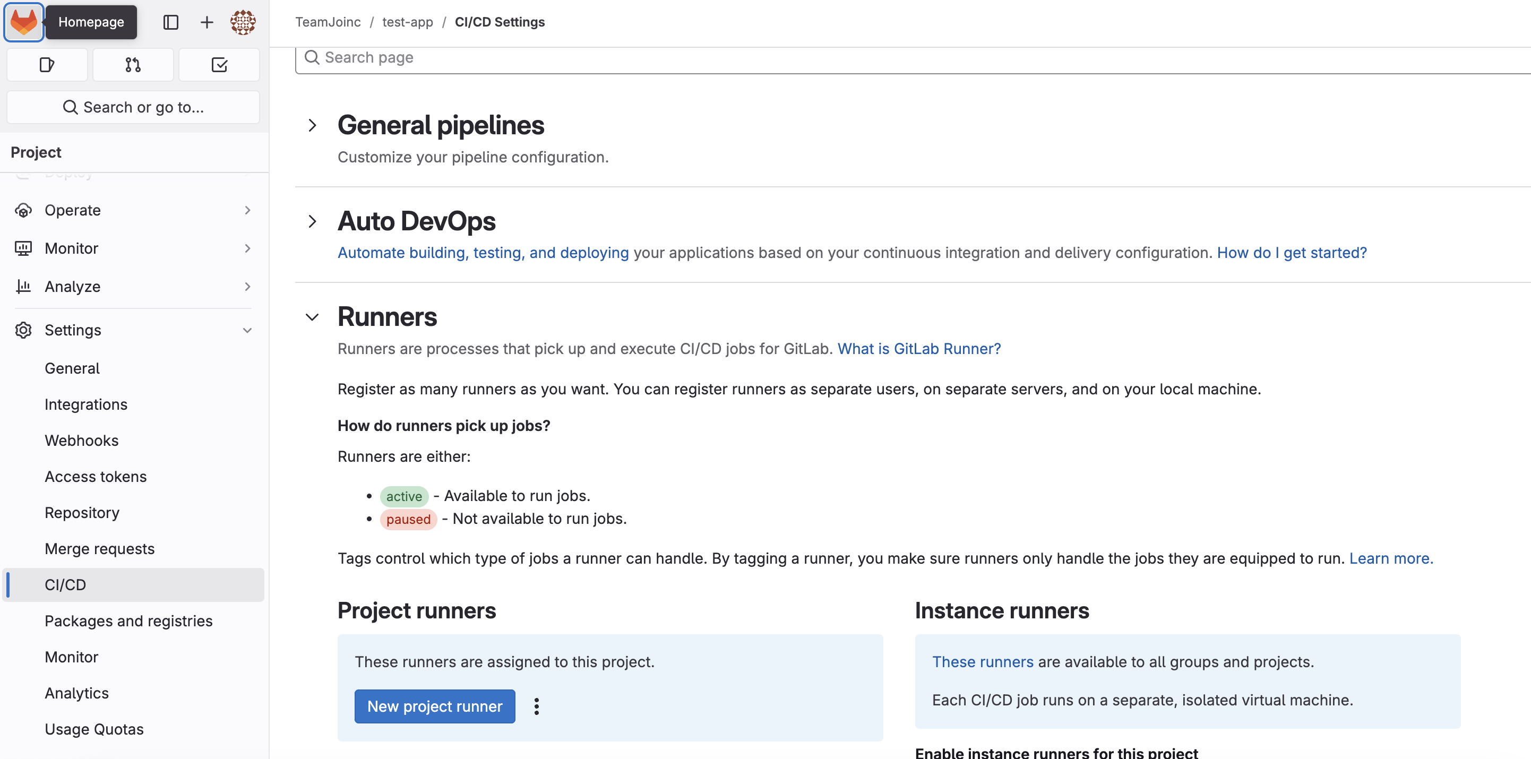Click the plus create new icon

click(x=206, y=22)
